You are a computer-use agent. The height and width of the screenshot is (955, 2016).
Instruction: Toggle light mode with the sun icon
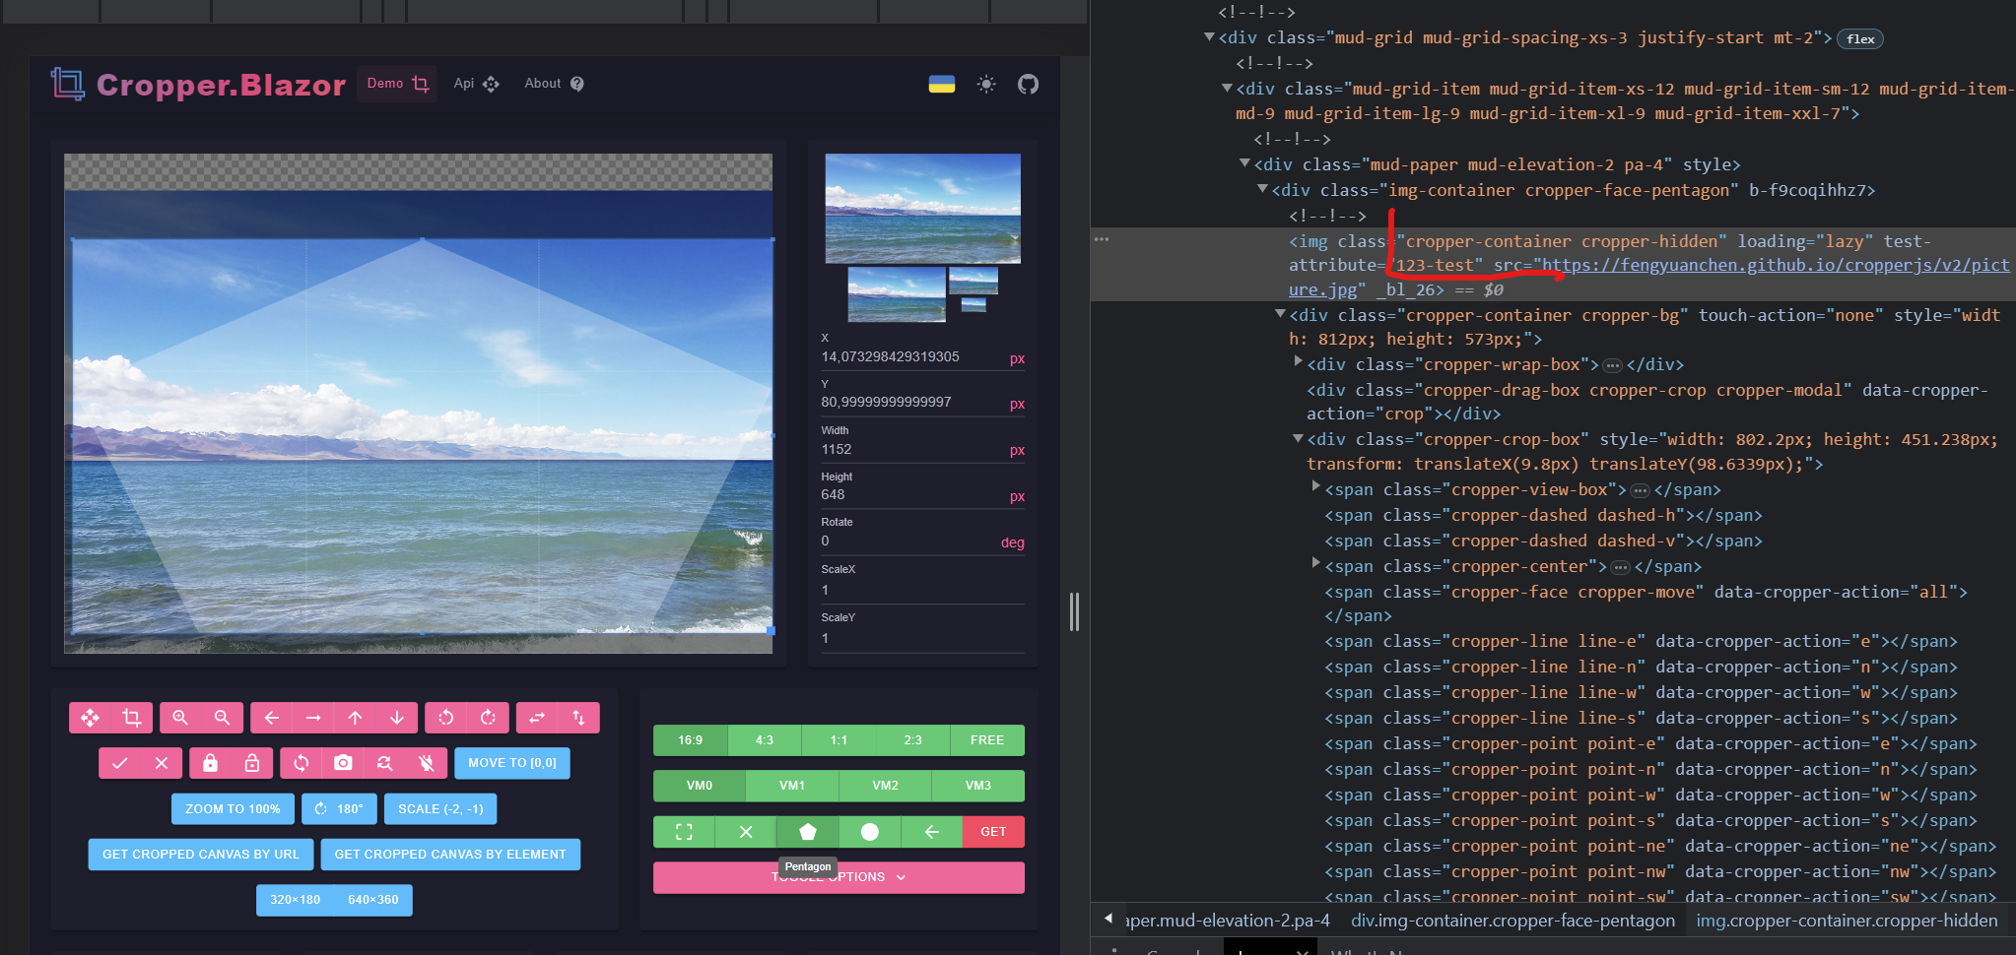pyautogui.click(x=987, y=85)
